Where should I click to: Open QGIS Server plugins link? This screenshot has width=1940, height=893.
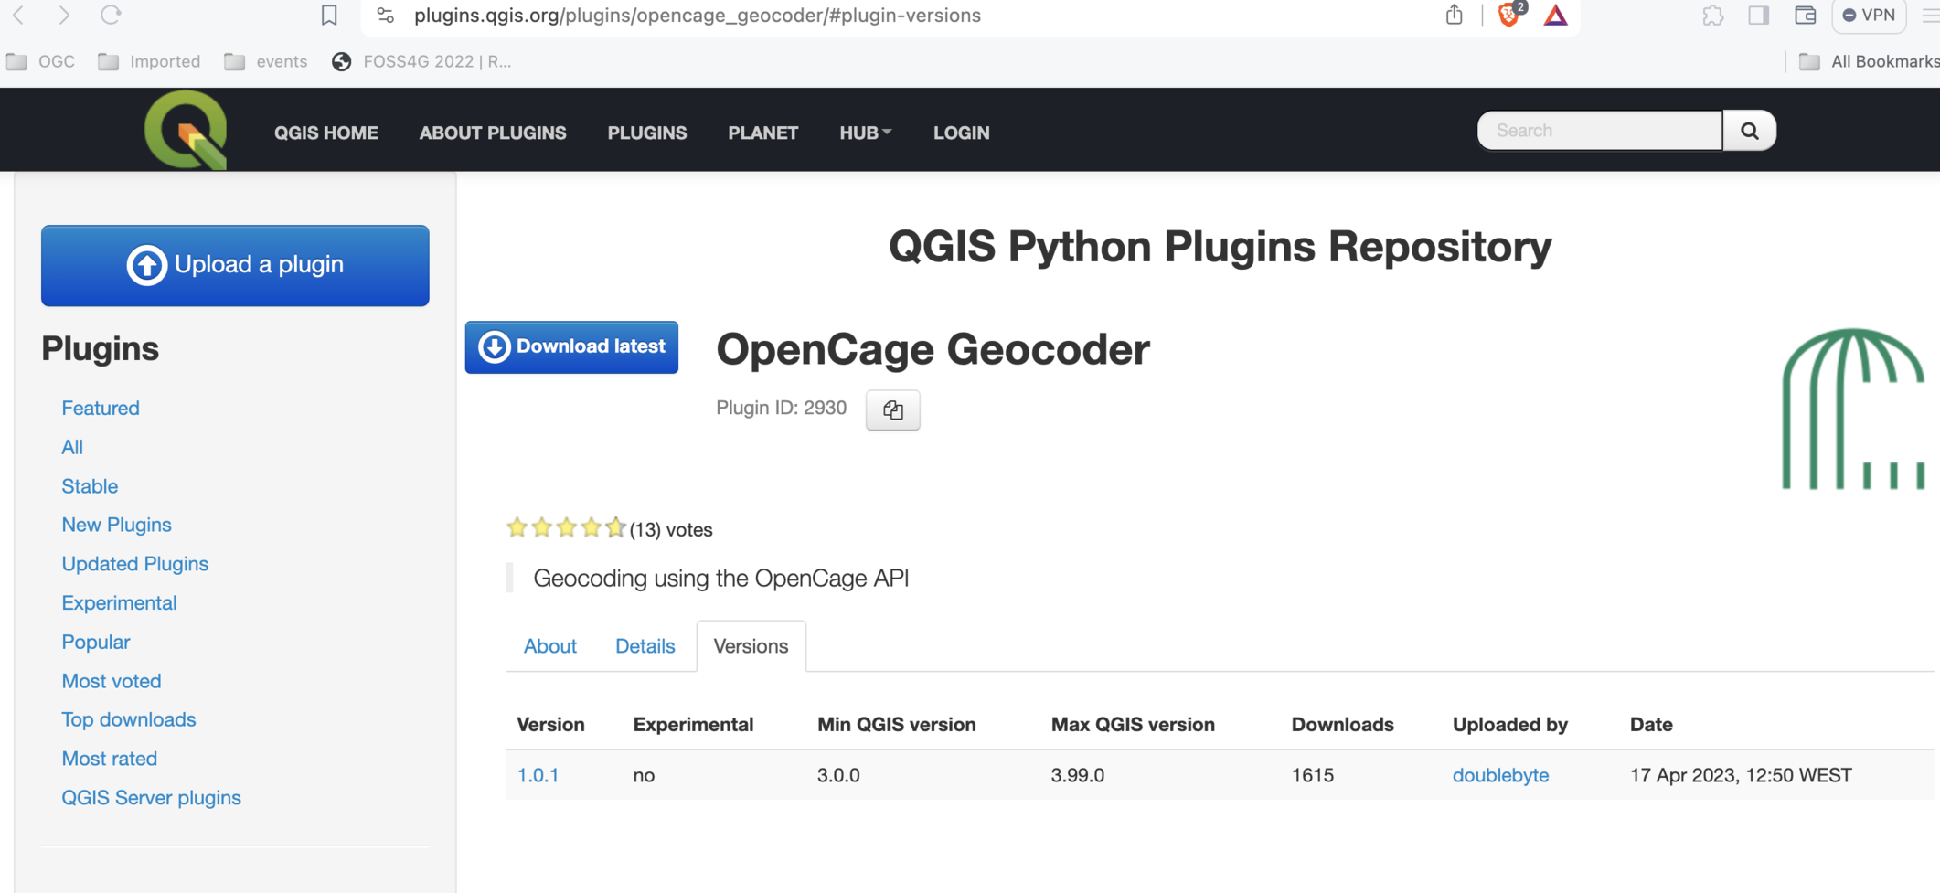coord(152,798)
